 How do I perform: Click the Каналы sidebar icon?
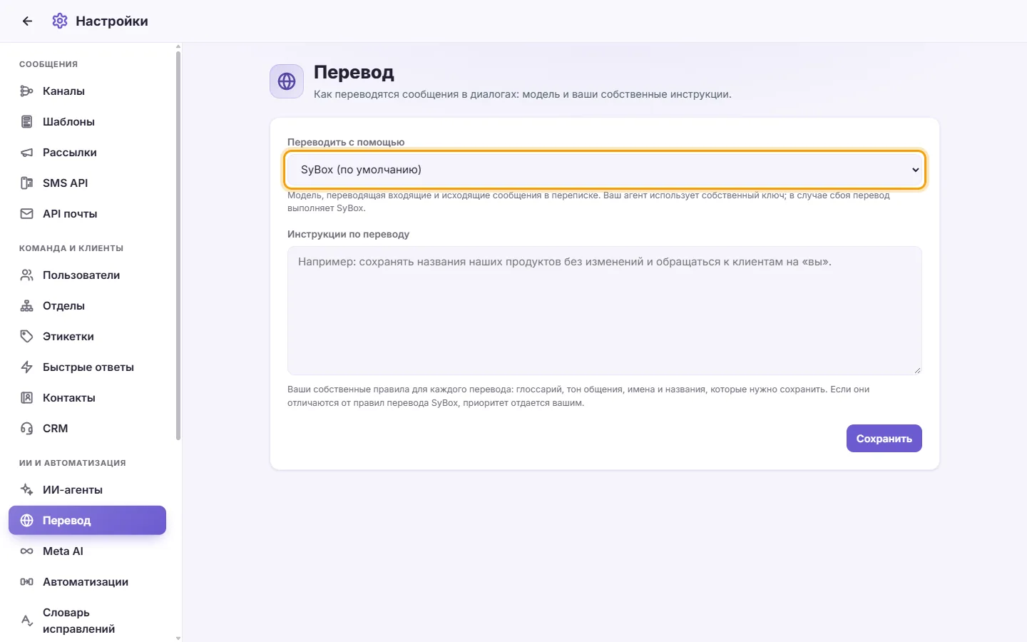point(27,91)
